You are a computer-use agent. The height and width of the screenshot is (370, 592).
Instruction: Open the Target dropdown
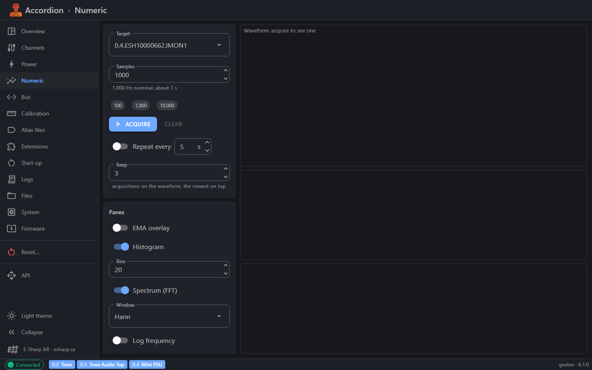click(x=169, y=45)
